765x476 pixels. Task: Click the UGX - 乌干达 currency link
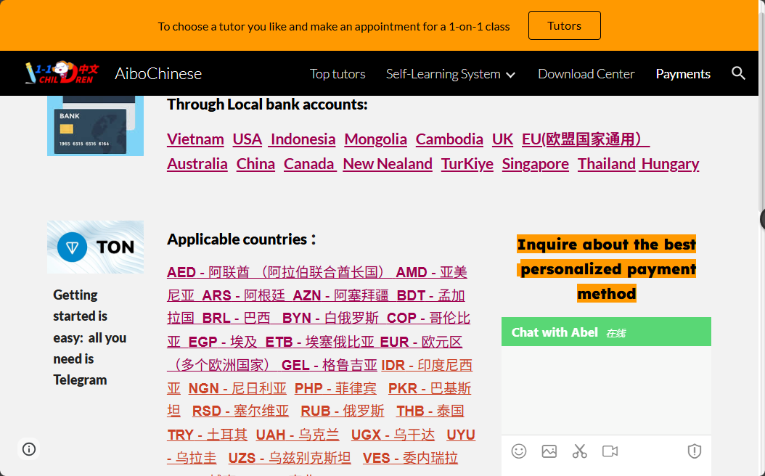(393, 435)
